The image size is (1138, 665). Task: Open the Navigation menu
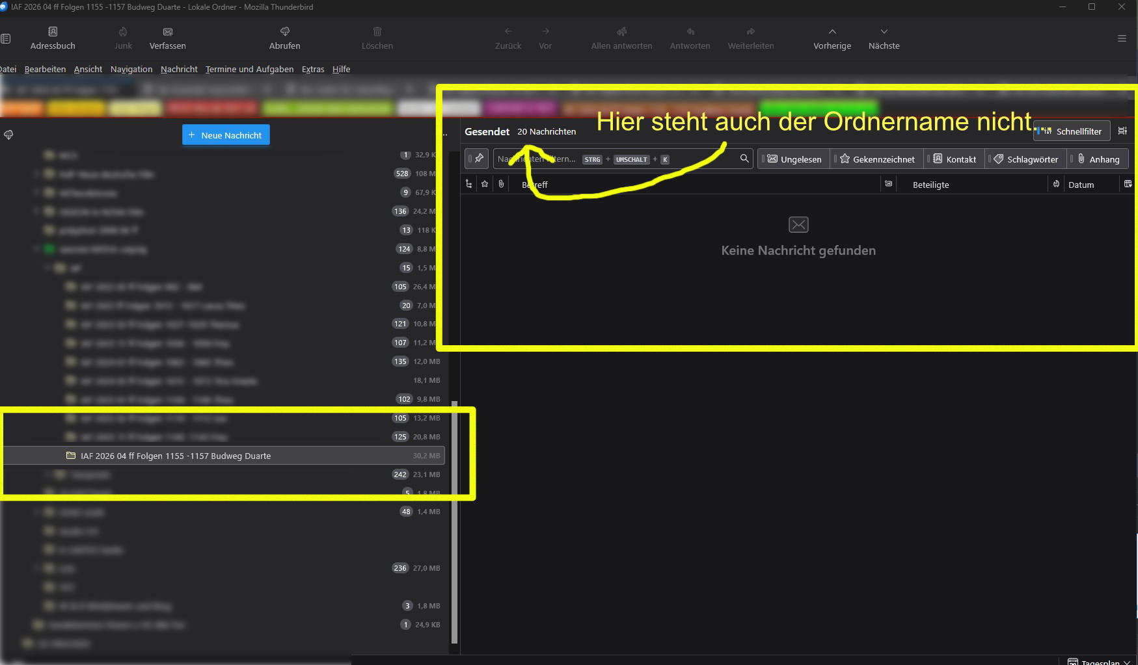131,70
